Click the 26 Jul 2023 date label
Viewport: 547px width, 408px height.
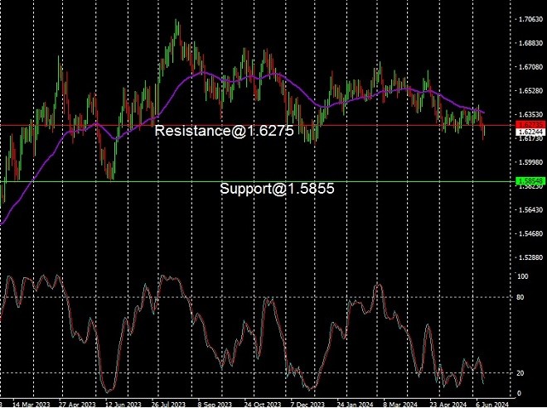[169, 405]
